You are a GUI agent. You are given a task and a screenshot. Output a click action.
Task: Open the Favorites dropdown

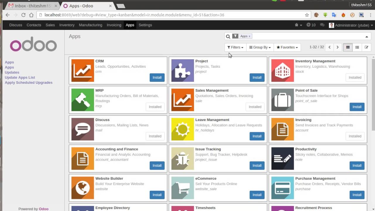point(287,47)
